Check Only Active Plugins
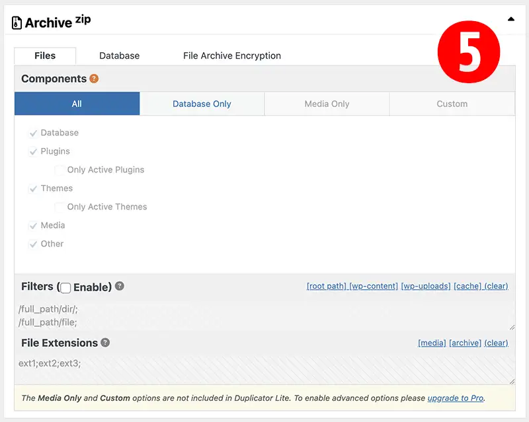529x422 pixels. (x=60, y=170)
